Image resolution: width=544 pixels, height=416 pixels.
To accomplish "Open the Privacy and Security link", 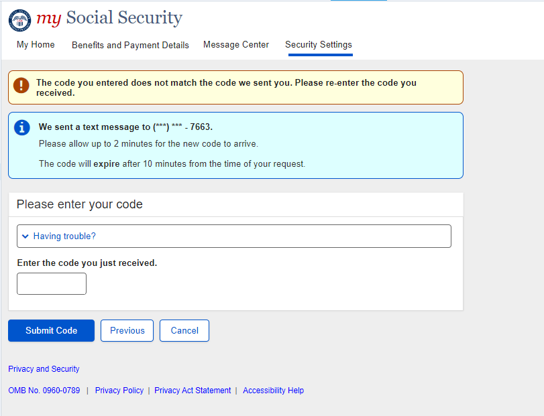I will click(x=44, y=369).
